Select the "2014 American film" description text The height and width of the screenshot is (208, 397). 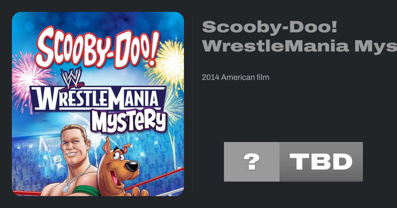click(x=235, y=77)
